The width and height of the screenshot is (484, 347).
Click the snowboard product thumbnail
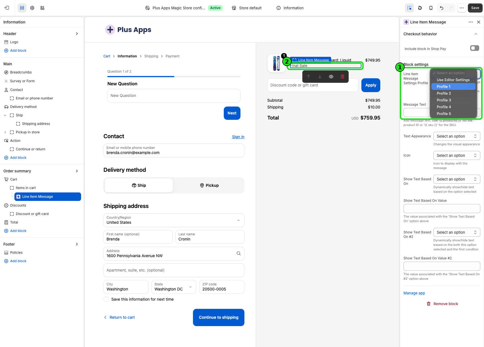click(277, 63)
